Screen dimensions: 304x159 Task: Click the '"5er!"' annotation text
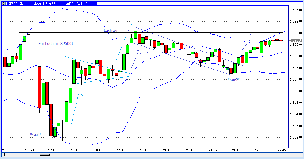coord(36,135)
